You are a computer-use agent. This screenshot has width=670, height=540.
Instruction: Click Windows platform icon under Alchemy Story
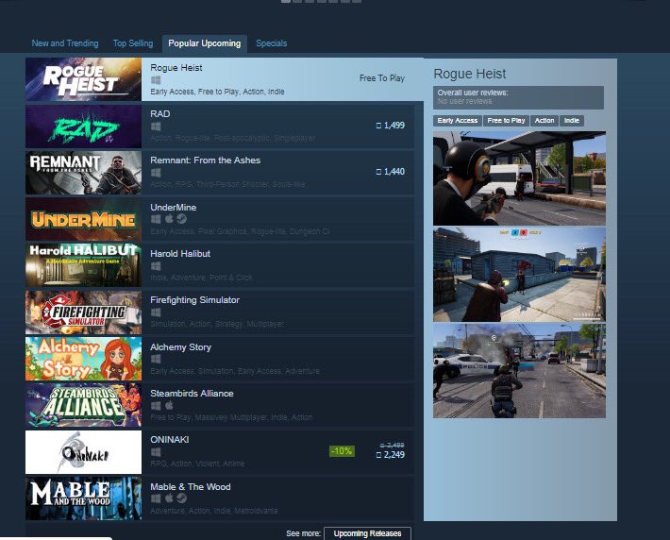(x=156, y=359)
